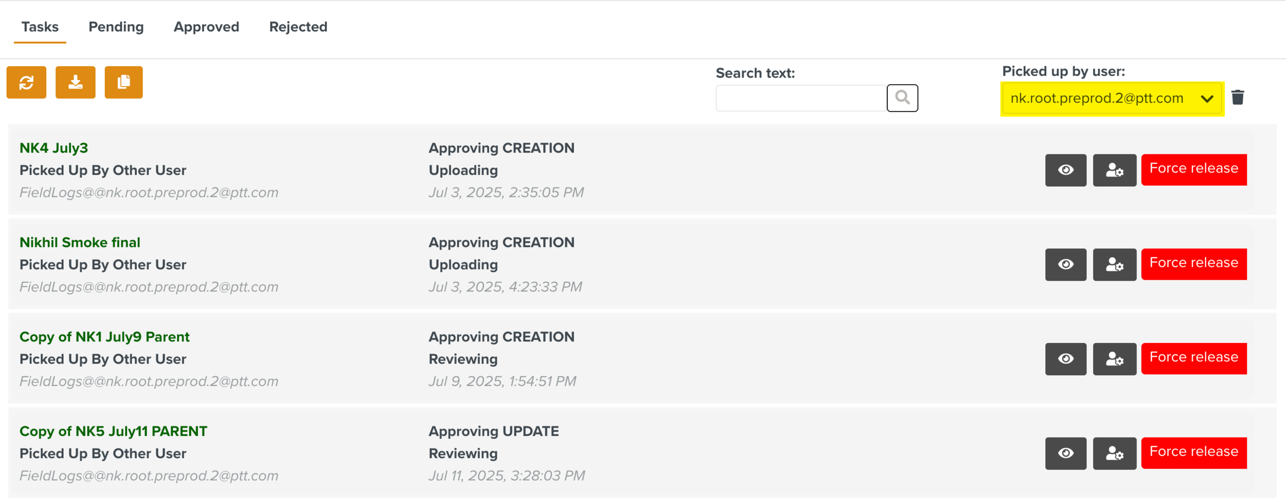Open the Approved tab
This screenshot has width=1286, height=498.
pos(206,27)
